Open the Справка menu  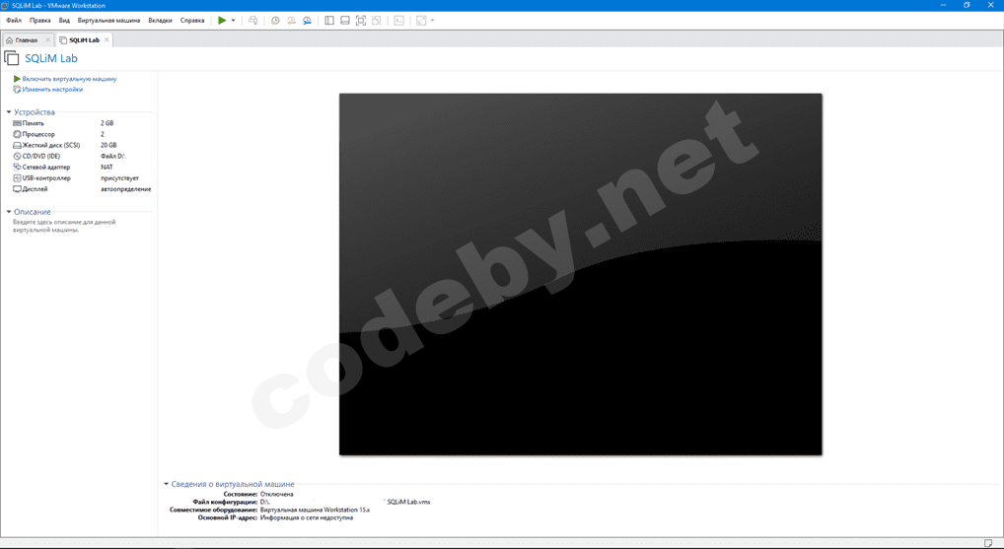(x=192, y=21)
